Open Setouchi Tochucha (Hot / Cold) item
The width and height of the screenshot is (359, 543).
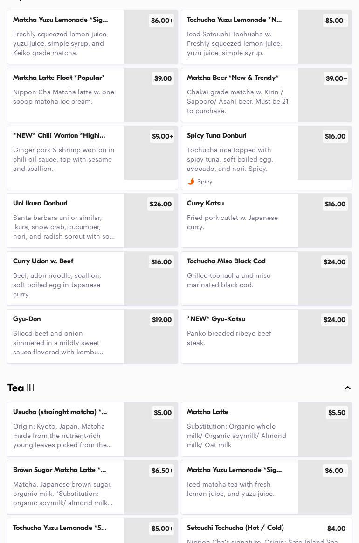[x=235, y=528]
